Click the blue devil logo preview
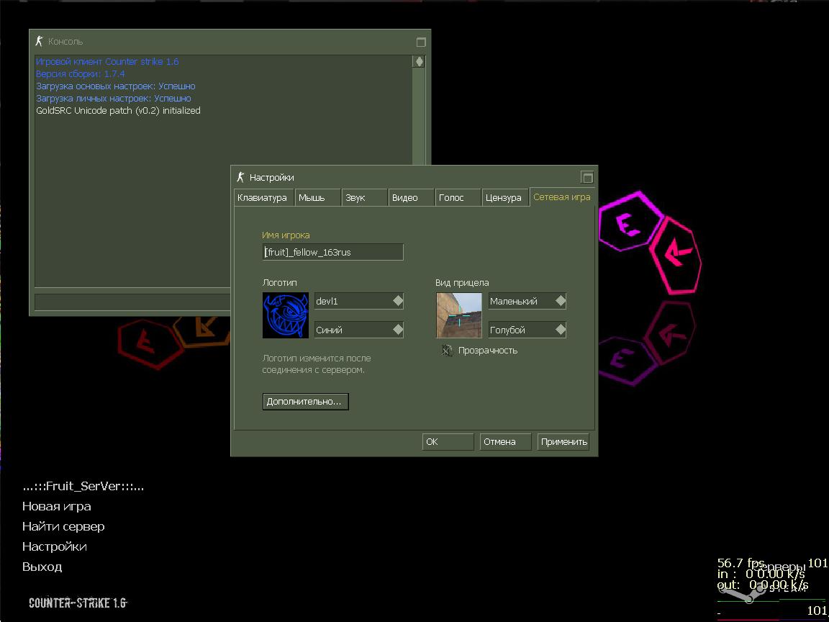 coord(286,315)
